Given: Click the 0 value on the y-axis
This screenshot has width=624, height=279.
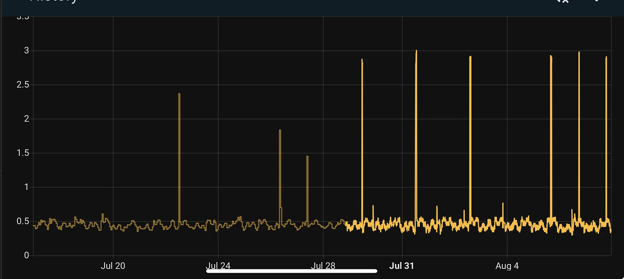Looking at the screenshot, I should (27, 255).
